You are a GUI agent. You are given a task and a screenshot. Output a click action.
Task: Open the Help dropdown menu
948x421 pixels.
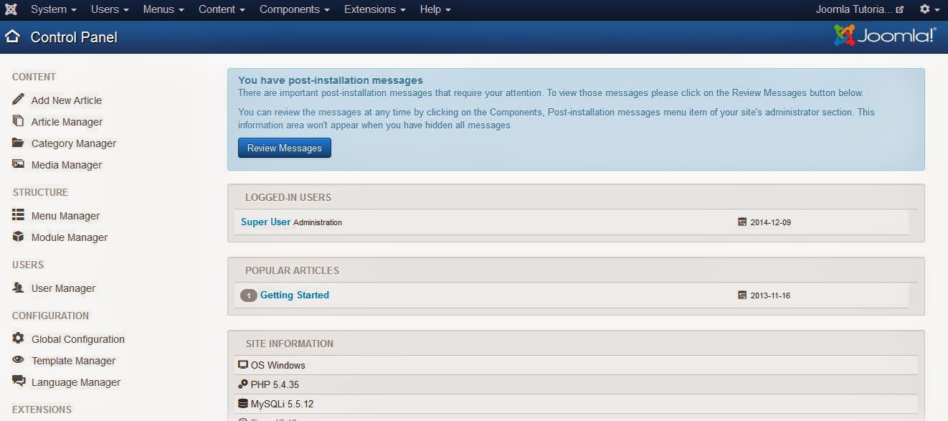[x=435, y=9]
